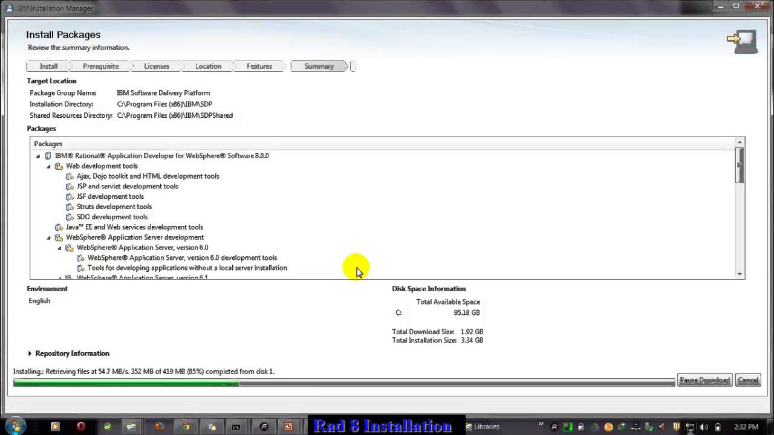Click the Struts development tools icon

70,207
